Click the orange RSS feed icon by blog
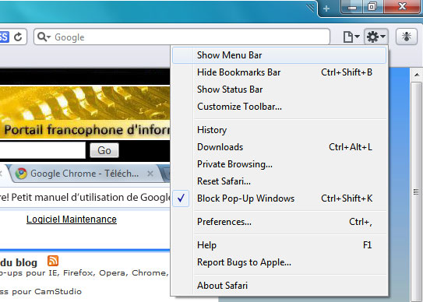423x302 pixels. tap(53, 261)
